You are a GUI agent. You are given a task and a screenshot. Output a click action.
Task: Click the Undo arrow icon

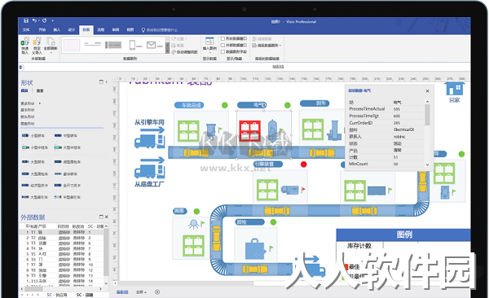(34, 20)
